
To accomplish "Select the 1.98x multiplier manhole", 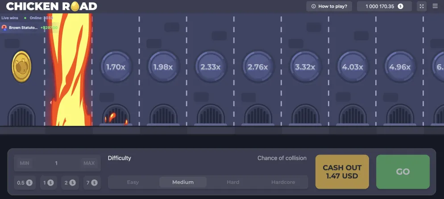I will tap(163, 67).
